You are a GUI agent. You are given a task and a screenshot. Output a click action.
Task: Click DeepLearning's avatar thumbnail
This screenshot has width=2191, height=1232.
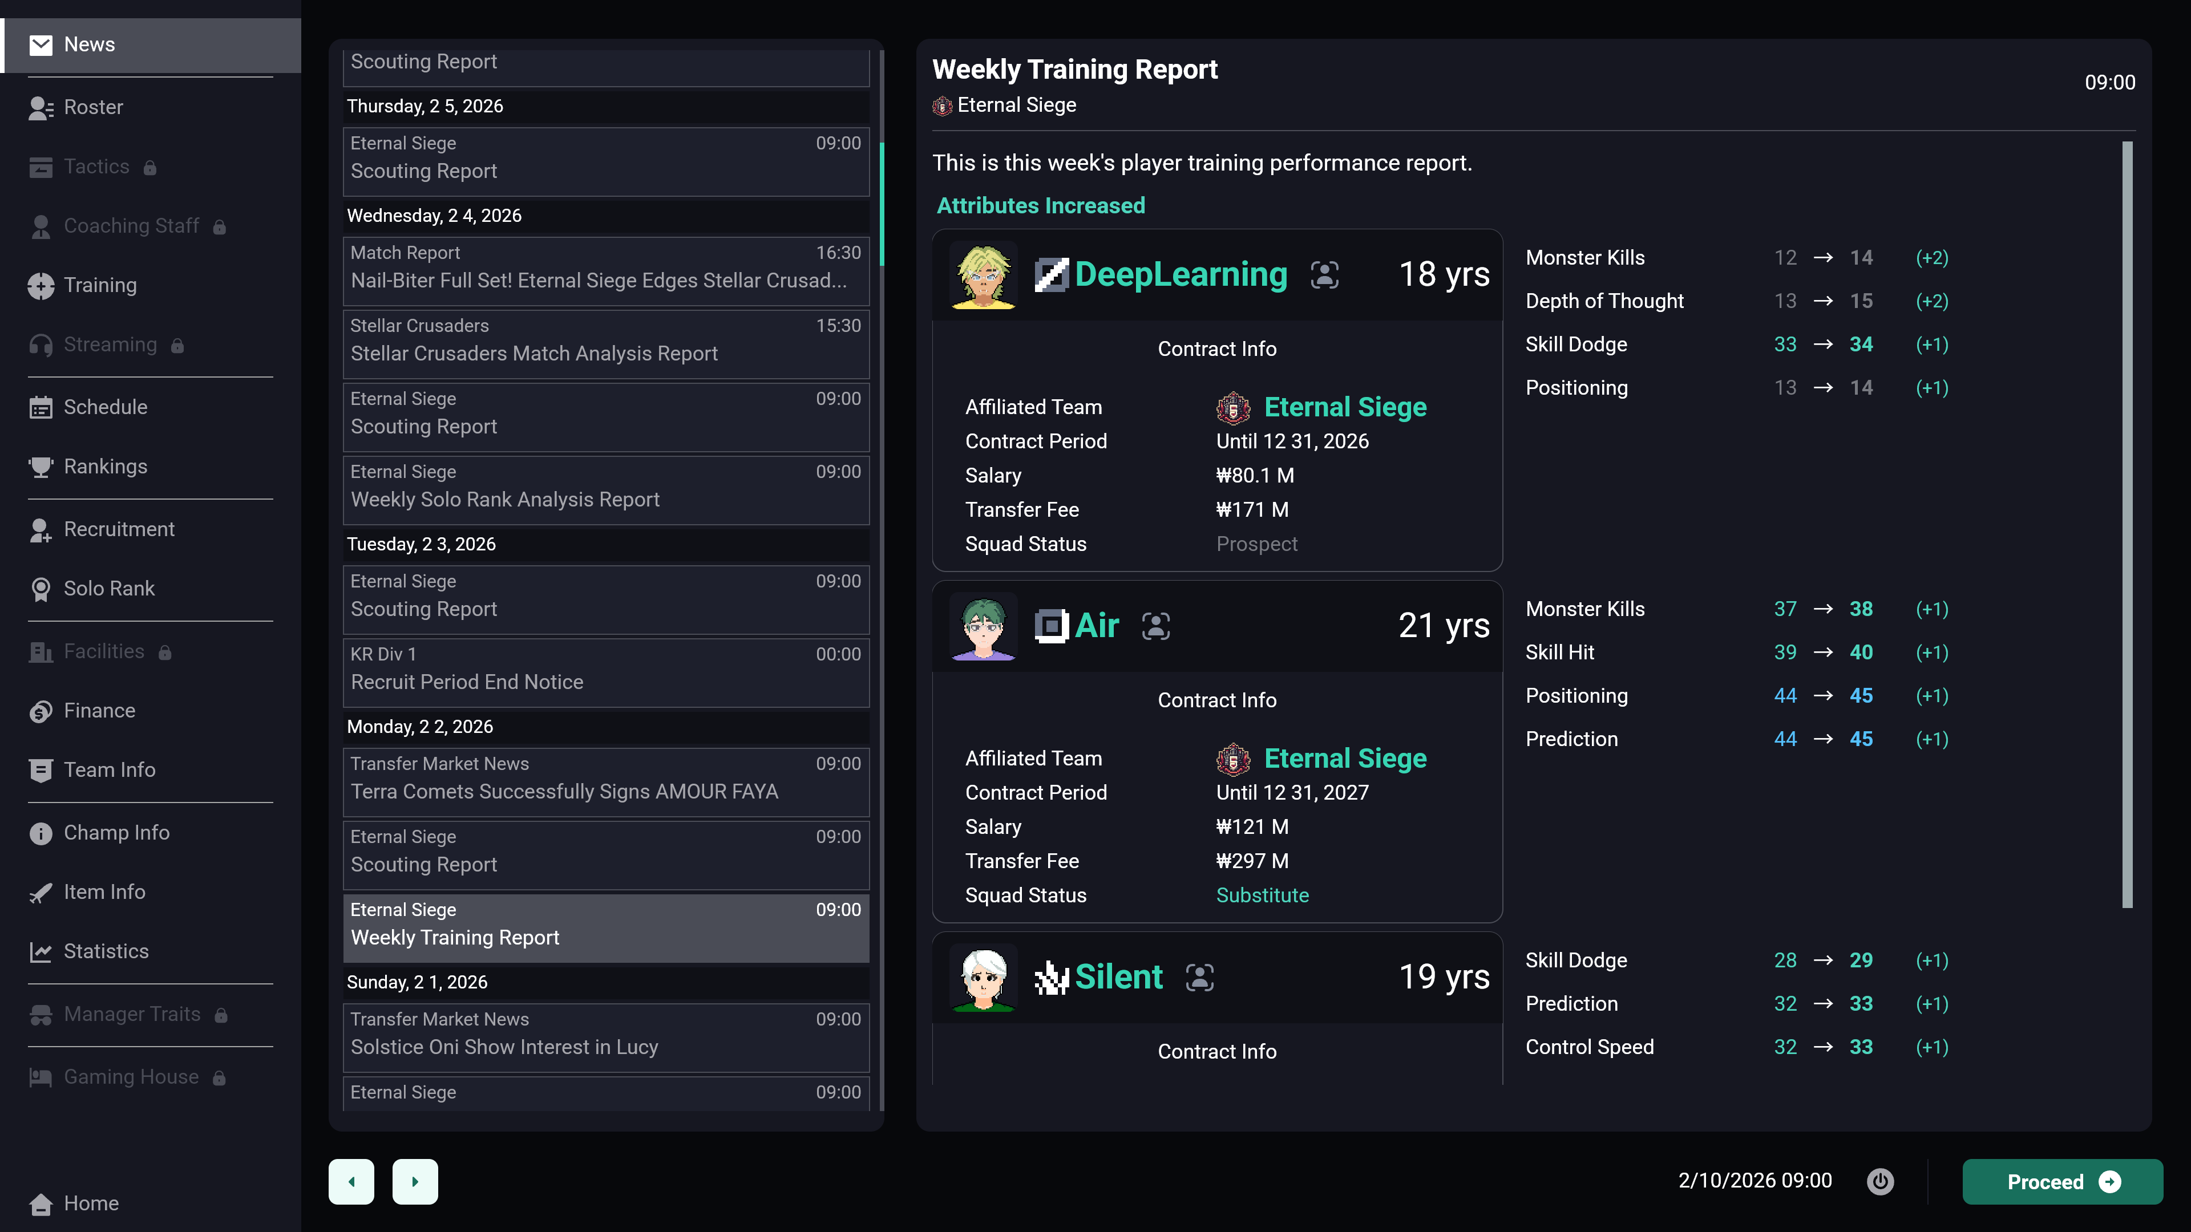(983, 274)
